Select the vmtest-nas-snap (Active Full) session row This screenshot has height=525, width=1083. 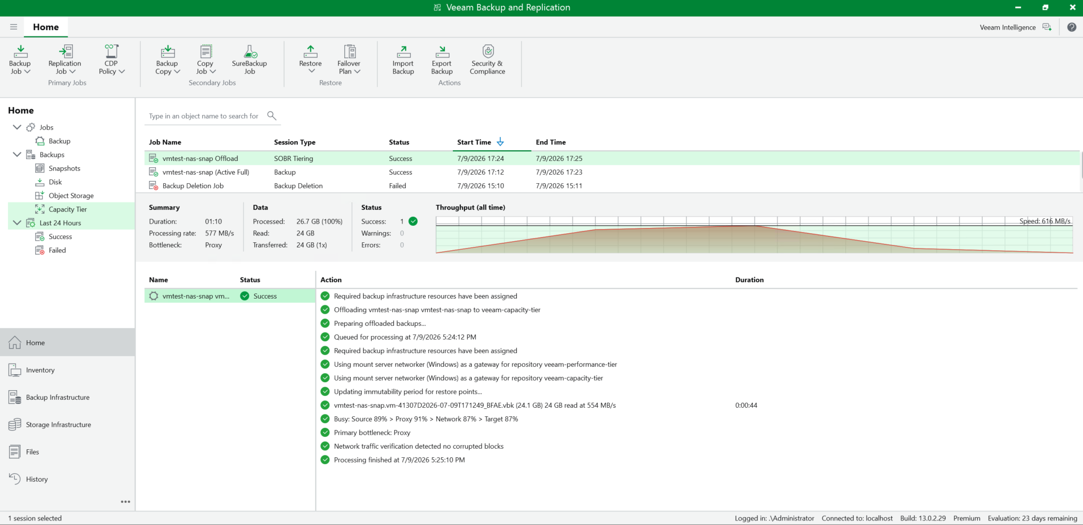(x=612, y=172)
